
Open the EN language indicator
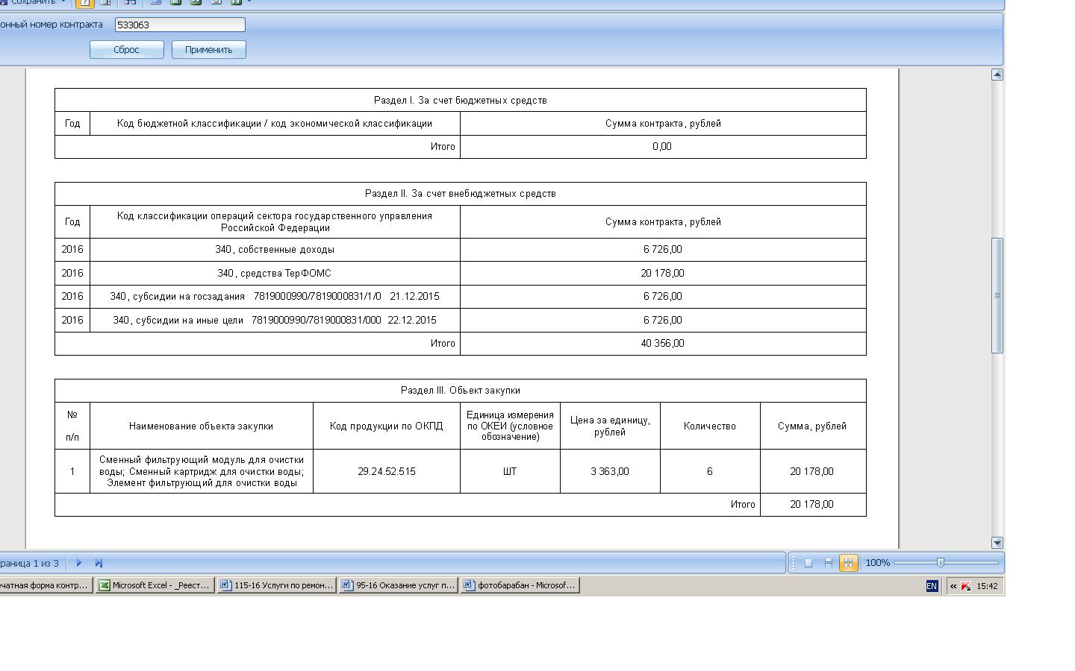pyautogui.click(x=932, y=586)
